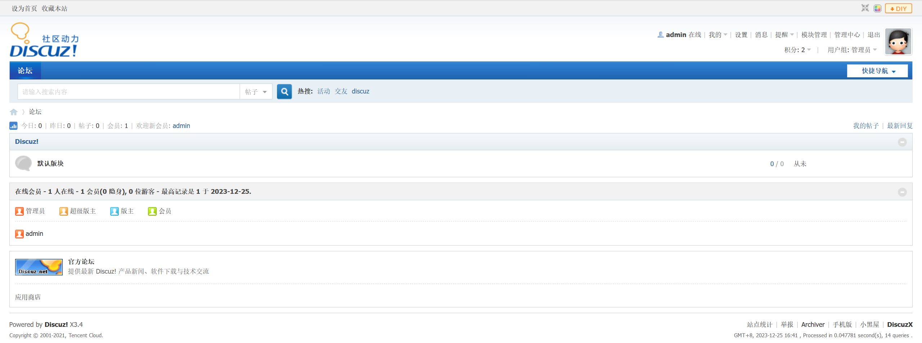Toggle the wide/narrow screen layout icon
922x343 pixels.
pyautogui.click(x=865, y=8)
